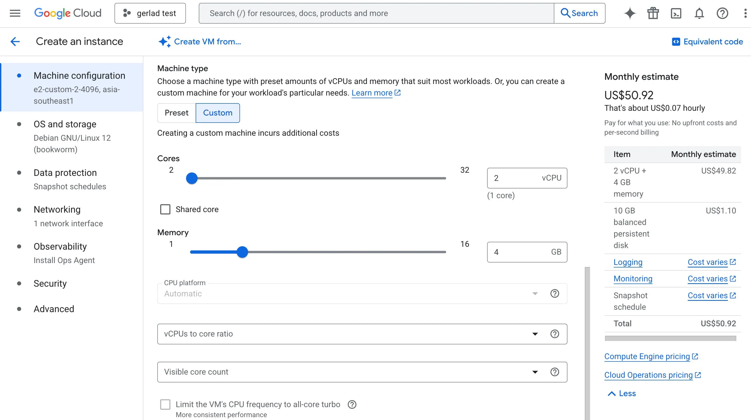Check Limit CPU frequency to all-core turbo
Image resolution: width=751 pixels, height=420 pixels.
(165, 405)
